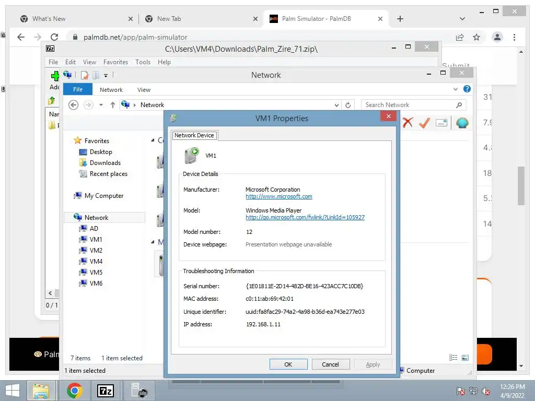Open the File tab in Network window
The image size is (535, 401).
point(77,89)
